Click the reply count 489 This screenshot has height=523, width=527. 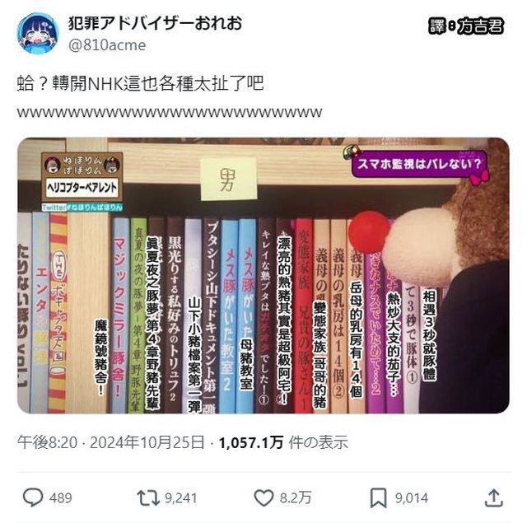(x=60, y=497)
